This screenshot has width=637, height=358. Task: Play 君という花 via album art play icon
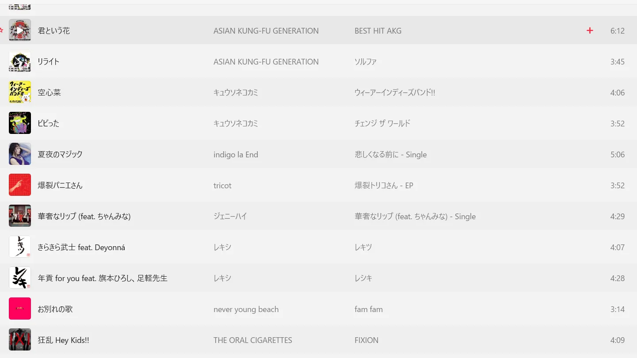(x=20, y=30)
